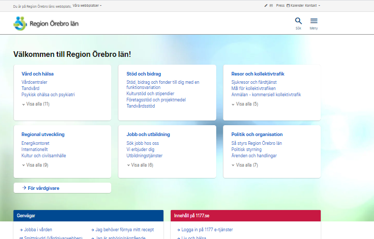Viewport: 374px width, 239px height.
Task: Expand the Våra webbplatser dropdown
Action: click(87, 5)
